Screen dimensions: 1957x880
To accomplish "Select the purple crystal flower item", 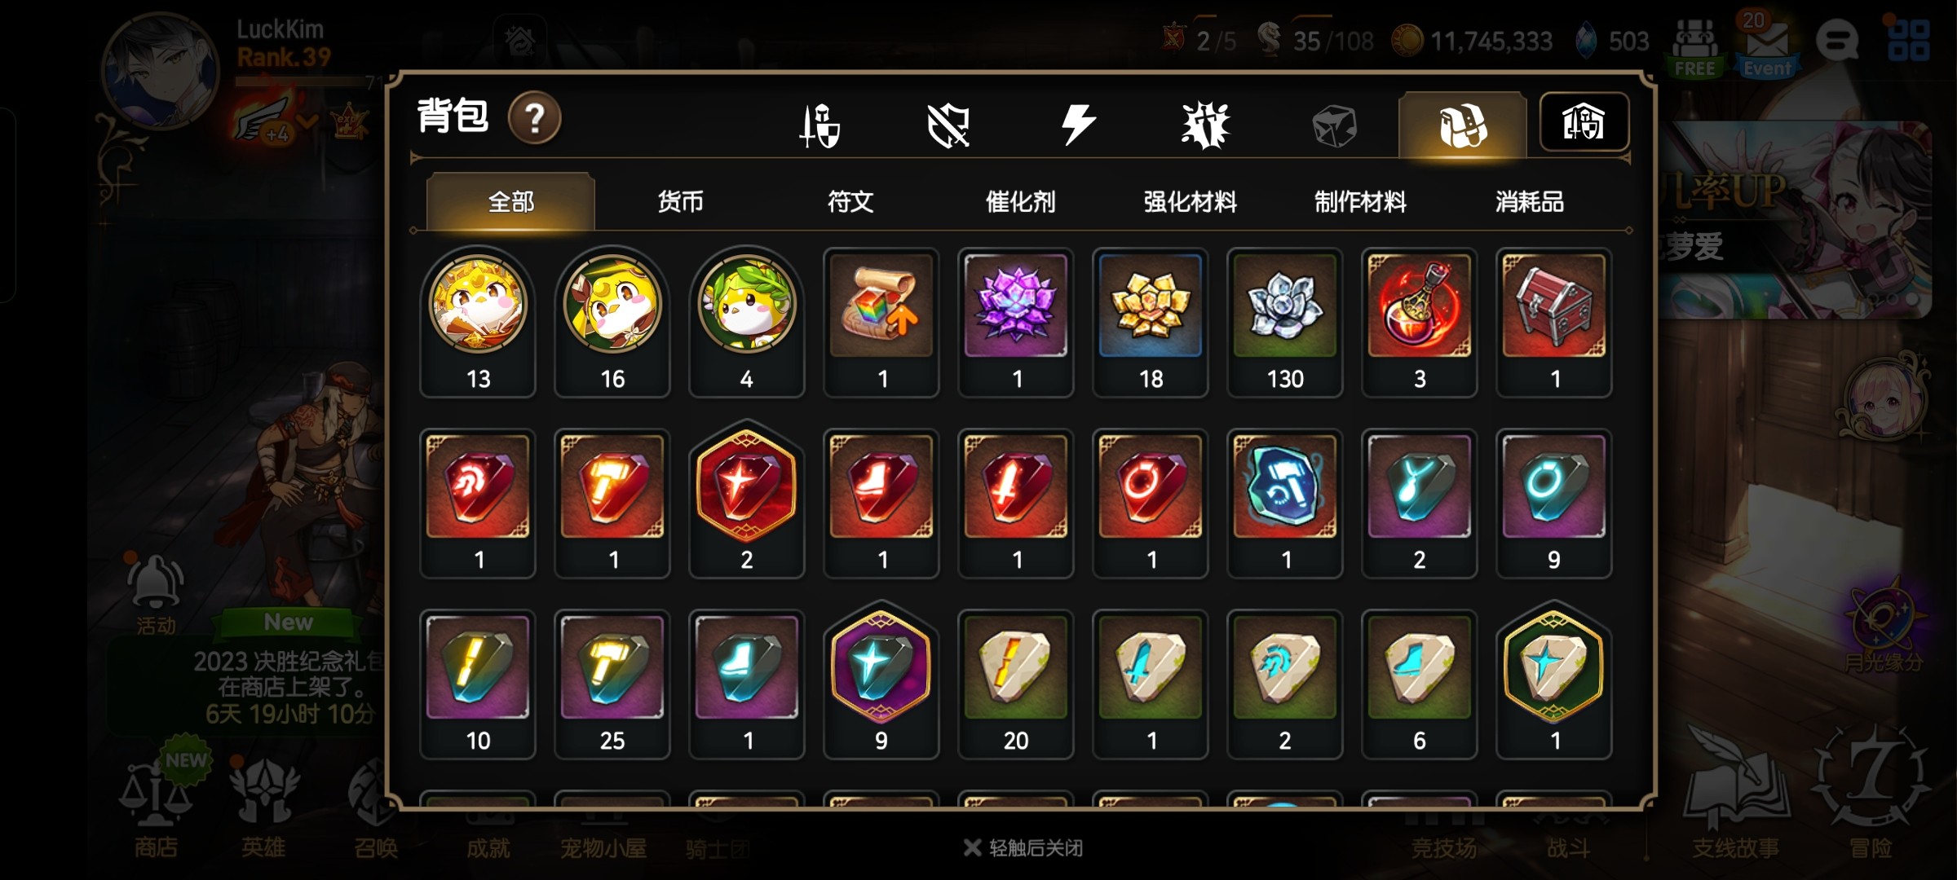I will coord(1016,323).
